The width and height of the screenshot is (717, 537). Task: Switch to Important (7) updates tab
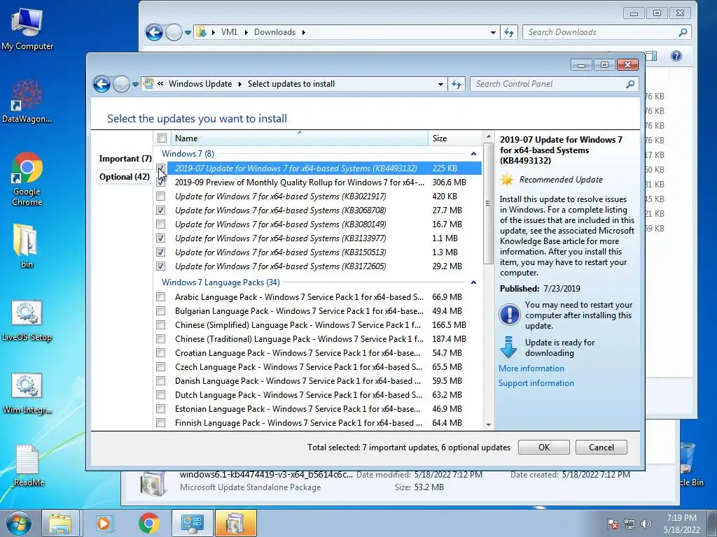point(125,159)
